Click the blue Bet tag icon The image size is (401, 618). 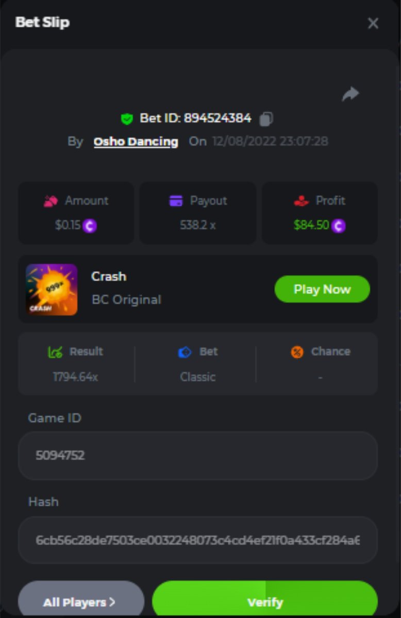click(185, 352)
